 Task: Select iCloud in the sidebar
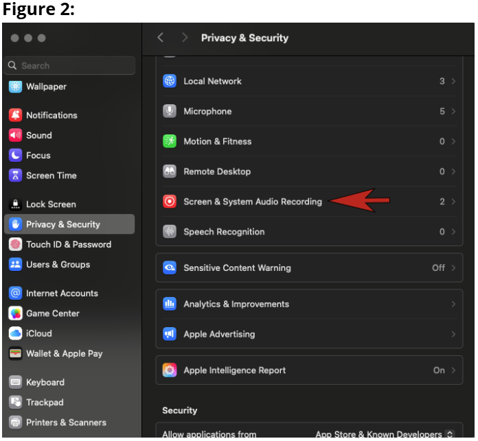(x=38, y=333)
